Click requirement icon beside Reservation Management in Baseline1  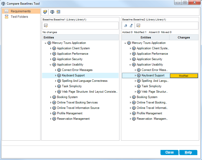point(54,119)
